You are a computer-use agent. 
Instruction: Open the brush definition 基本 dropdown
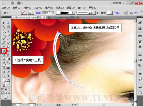[x=94, y=13]
